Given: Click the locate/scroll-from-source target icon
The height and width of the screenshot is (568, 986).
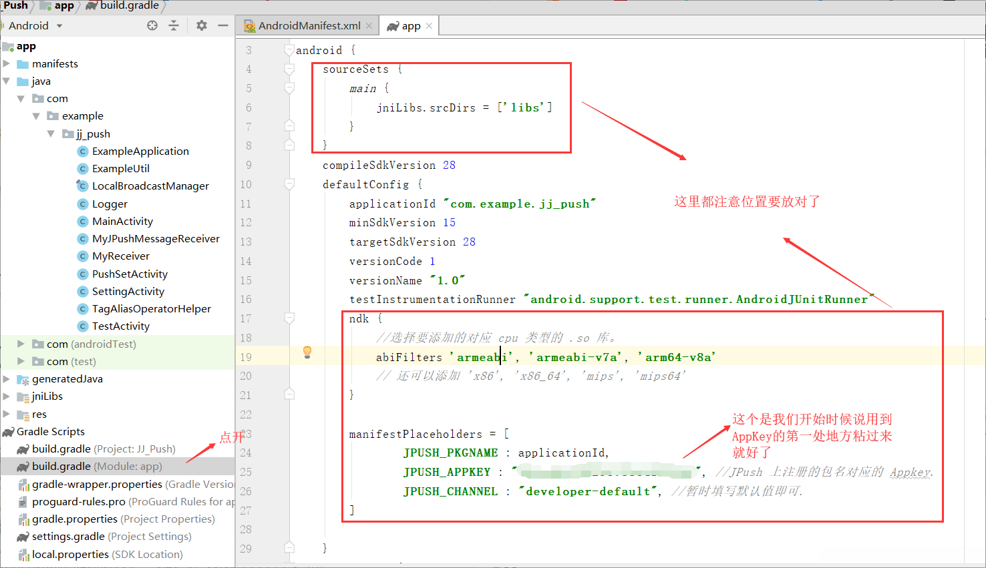Looking at the screenshot, I should [x=152, y=25].
